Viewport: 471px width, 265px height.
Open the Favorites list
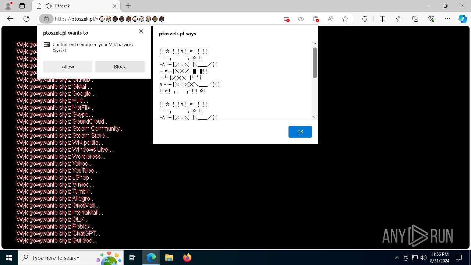[x=399, y=19]
